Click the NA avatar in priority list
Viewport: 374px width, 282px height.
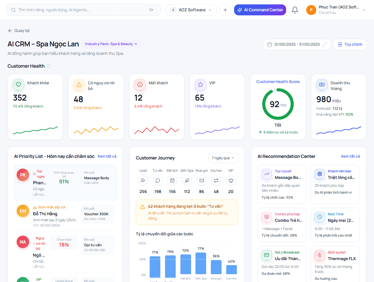point(23,242)
